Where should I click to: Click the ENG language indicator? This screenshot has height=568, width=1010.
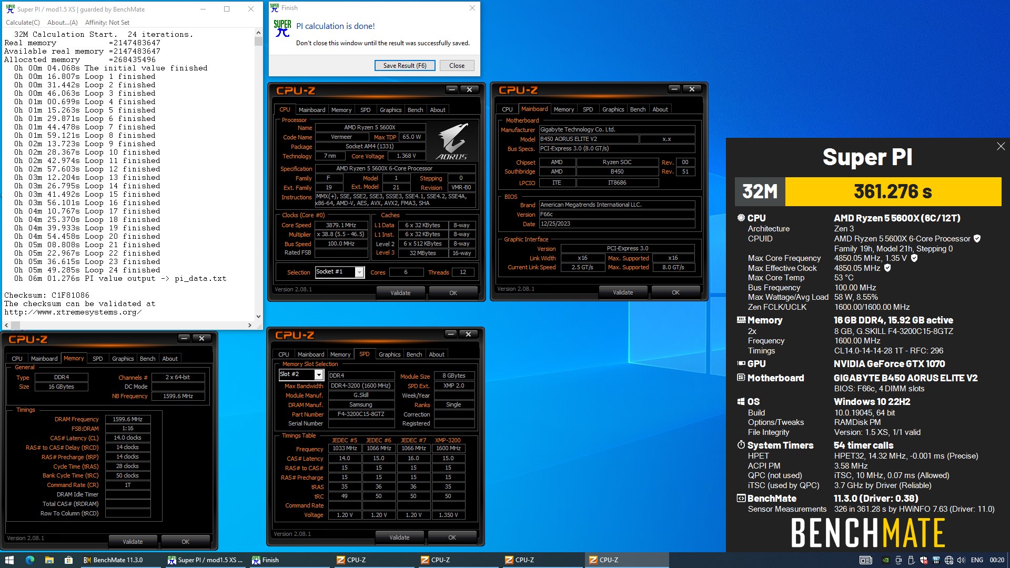[977, 560]
